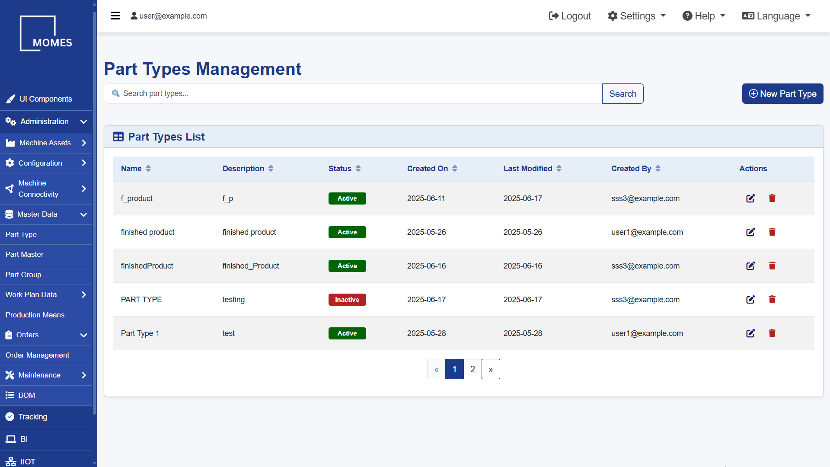The width and height of the screenshot is (830, 467).
Task: Edit the f_product part type
Action: (x=750, y=198)
